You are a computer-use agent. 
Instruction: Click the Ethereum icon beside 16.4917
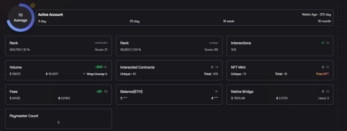[47, 74]
